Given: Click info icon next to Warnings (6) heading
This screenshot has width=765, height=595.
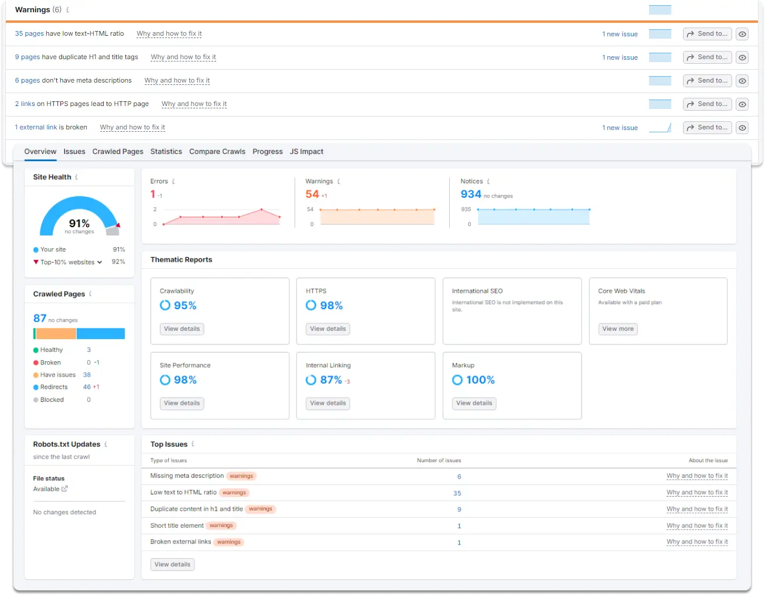Looking at the screenshot, I should click(x=67, y=10).
